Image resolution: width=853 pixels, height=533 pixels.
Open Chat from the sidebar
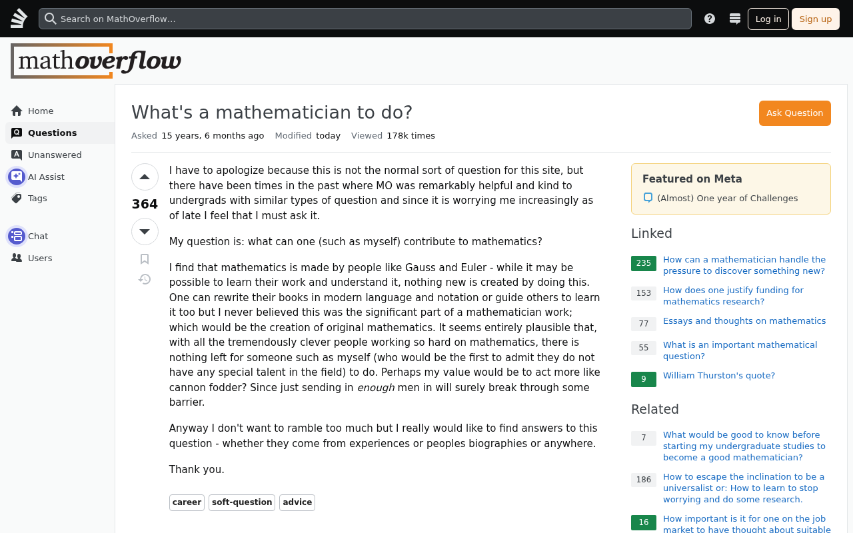(x=38, y=236)
